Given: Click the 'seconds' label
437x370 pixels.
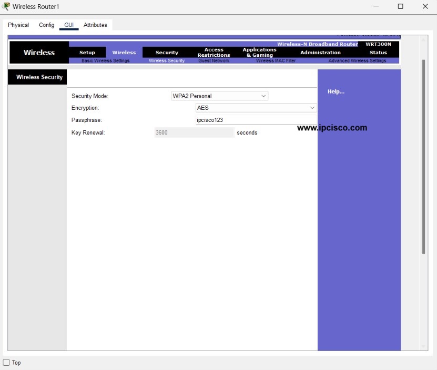Looking at the screenshot, I should tap(247, 132).
